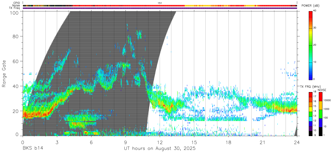Image resolution: width=334 pixels, height=154 pixels.
Task: Click the 24 tick label on time axis
Action: pyautogui.click(x=297, y=142)
